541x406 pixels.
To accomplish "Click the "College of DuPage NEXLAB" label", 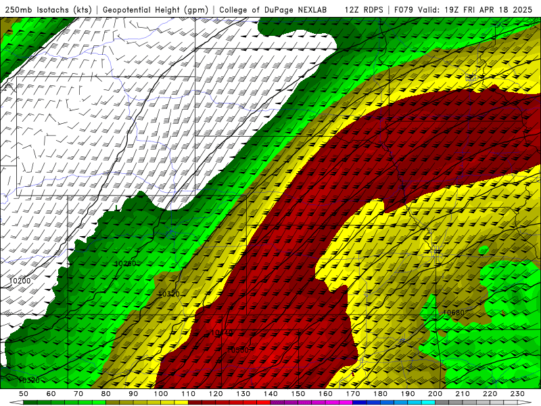I will tap(273, 9).
